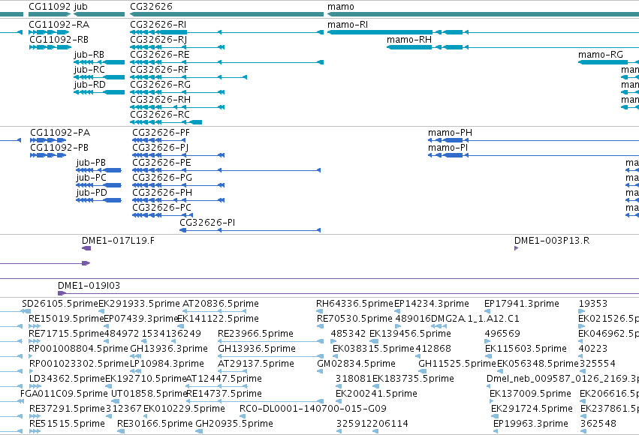Click EST GH13936.3prime

[x=169, y=349]
